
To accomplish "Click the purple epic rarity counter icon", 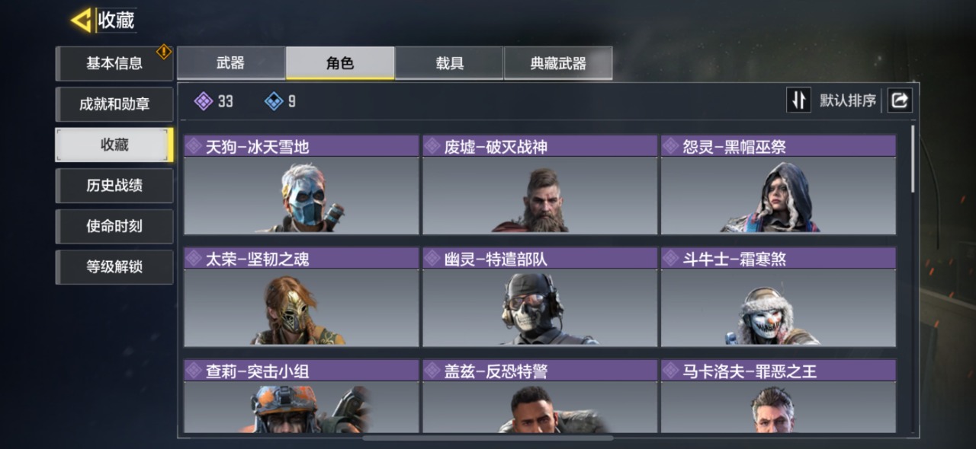I will [203, 101].
